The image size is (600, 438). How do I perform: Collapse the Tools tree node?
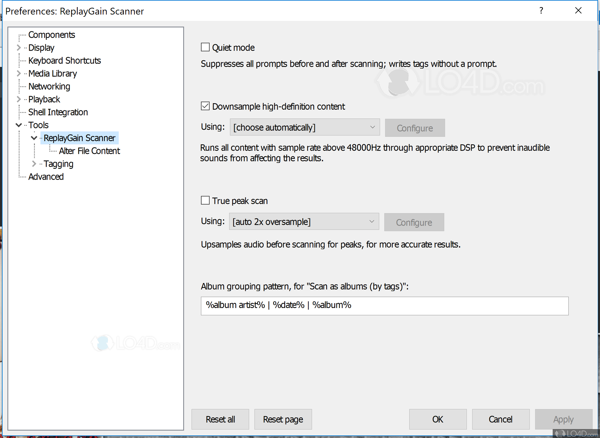point(19,125)
